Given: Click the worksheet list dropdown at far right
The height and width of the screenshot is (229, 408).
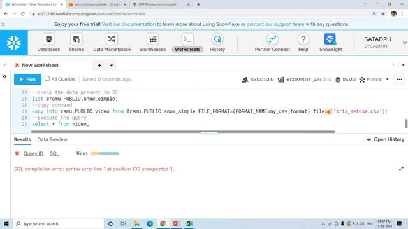Looking at the screenshot, I should [x=403, y=65].
